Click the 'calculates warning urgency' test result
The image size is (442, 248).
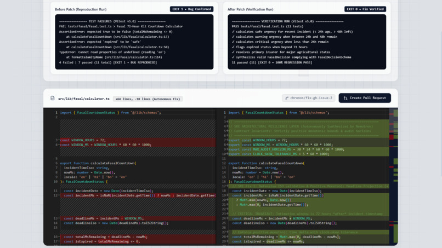(x=285, y=37)
